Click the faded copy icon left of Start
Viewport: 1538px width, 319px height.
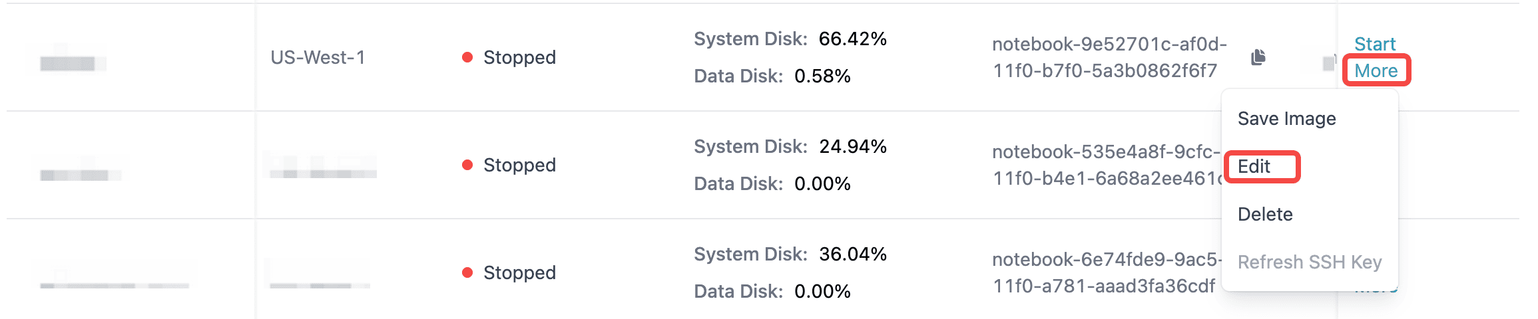pyautogui.click(x=1329, y=63)
